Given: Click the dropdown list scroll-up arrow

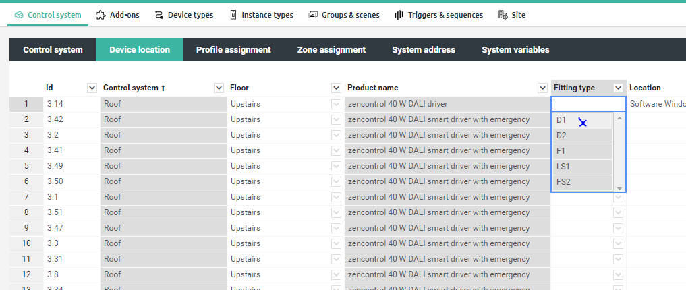Looking at the screenshot, I should pyautogui.click(x=619, y=117).
